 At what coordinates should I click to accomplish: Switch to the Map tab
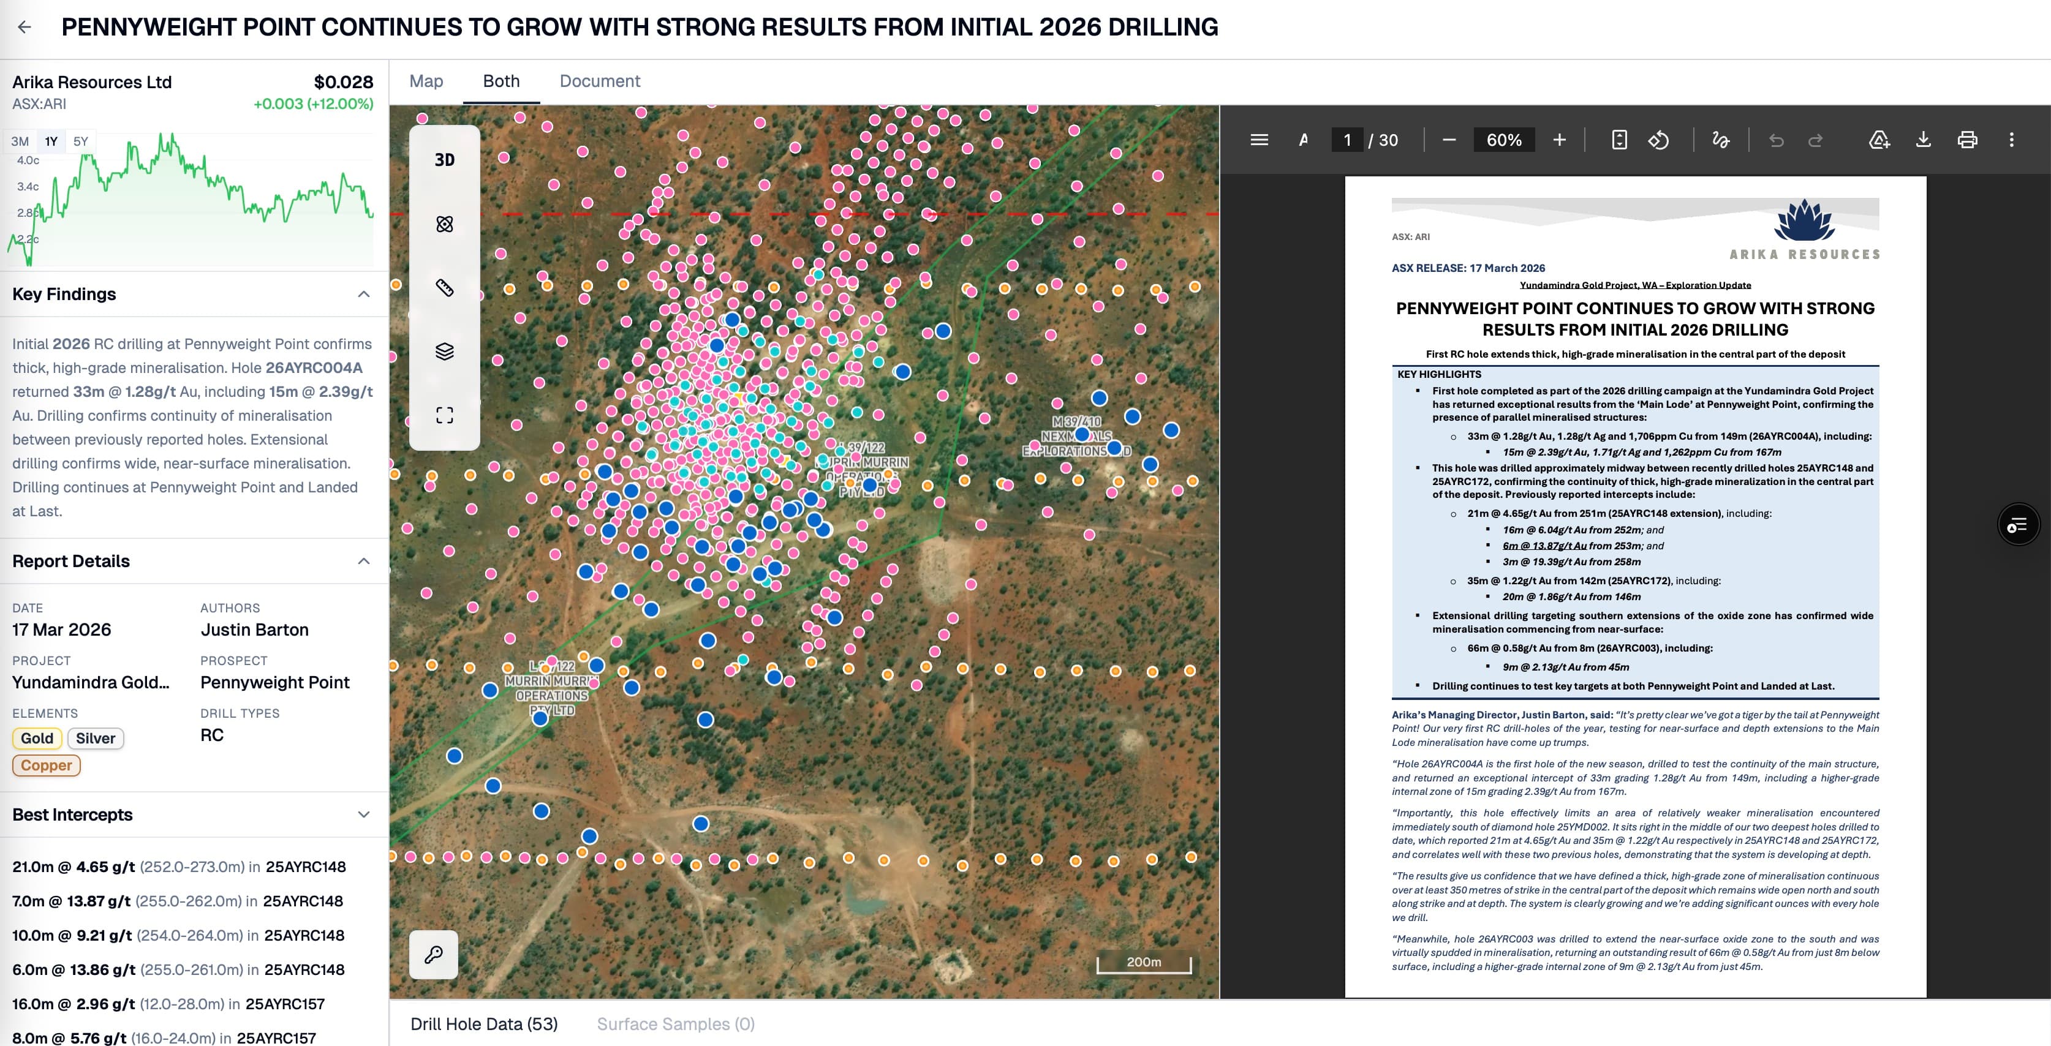click(x=426, y=81)
